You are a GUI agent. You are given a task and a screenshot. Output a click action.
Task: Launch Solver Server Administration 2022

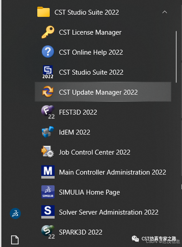click(103, 212)
